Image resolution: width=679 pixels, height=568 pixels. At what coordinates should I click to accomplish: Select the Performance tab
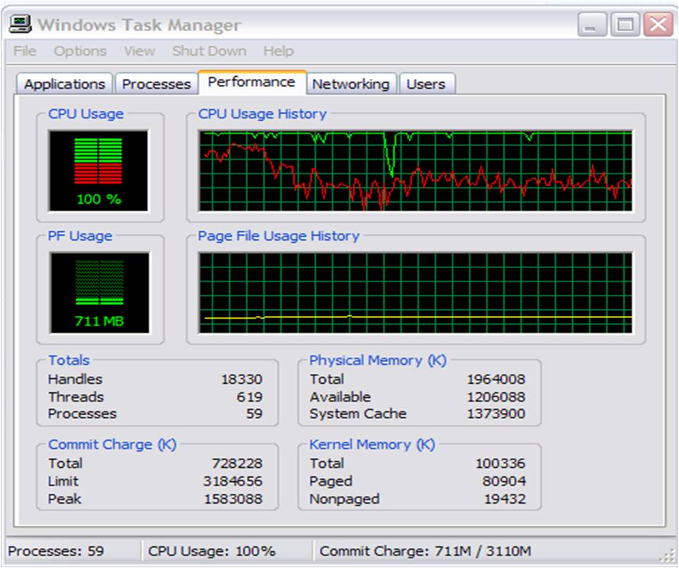point(251,82)
